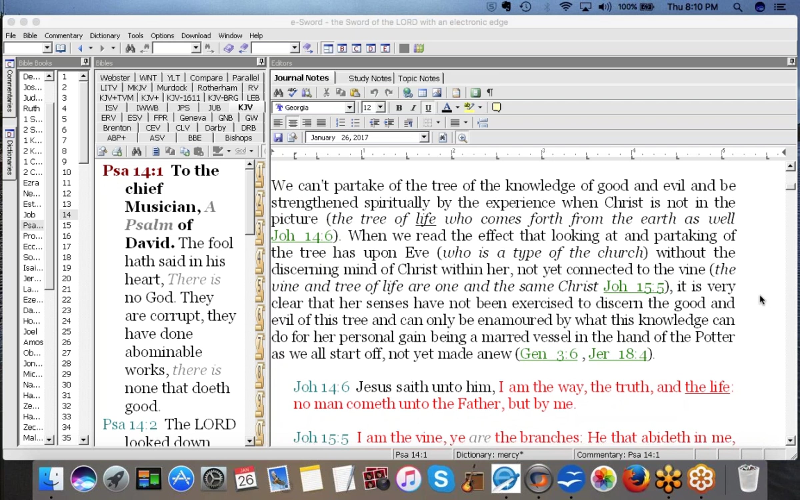Viewport: 800px width, 500px height.
Task: Toggle center alignment in the editor
Action: (x=293, y=123)
